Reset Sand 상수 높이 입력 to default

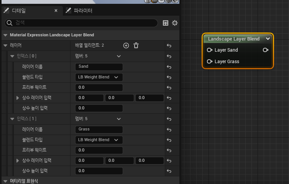point(169,108)
